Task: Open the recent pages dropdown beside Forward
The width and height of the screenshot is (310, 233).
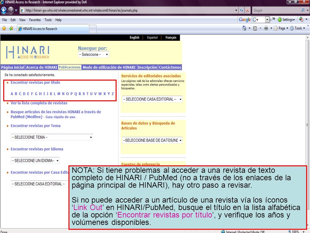Action: (x=16, y=10)
